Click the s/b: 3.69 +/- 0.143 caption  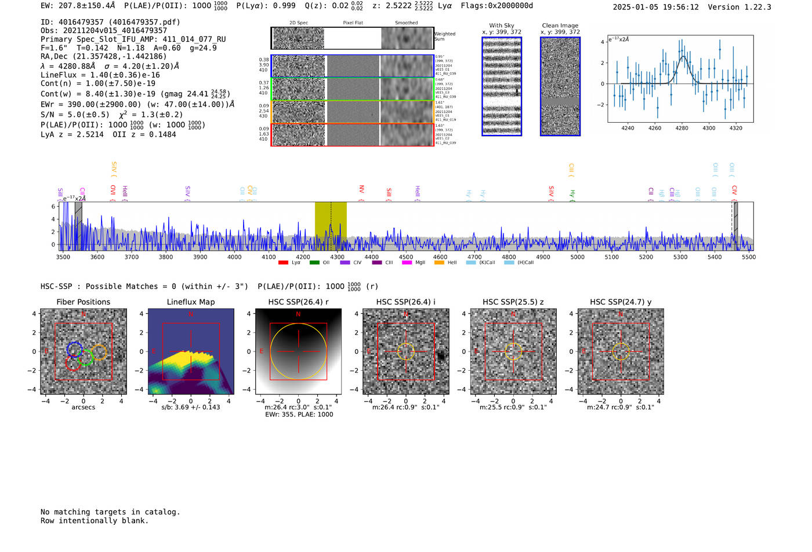point(191,407)
